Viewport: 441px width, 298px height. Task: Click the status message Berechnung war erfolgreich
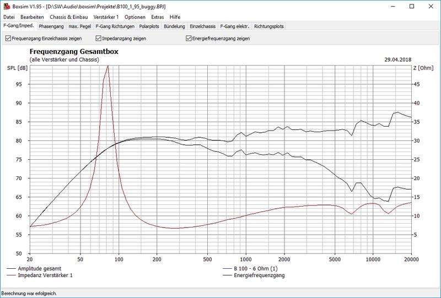tap(29, 294)
